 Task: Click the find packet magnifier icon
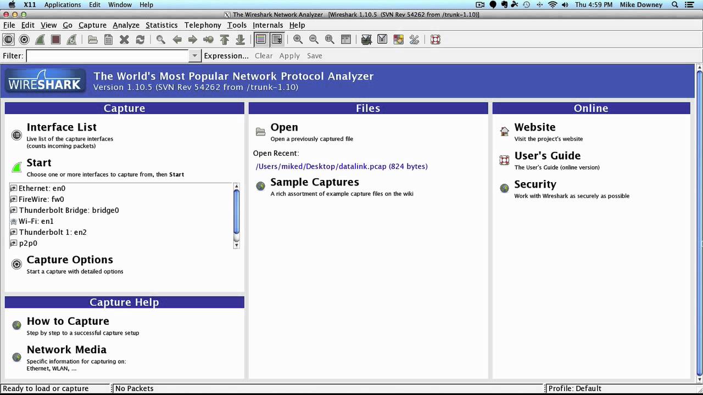161,39
